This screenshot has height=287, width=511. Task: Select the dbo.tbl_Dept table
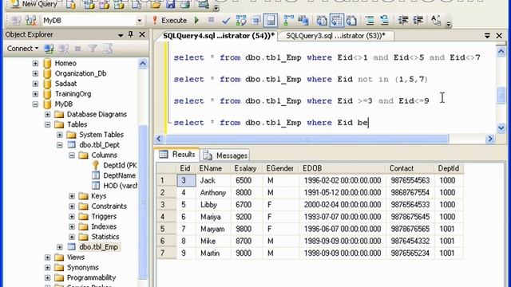(x=99, y=145)
